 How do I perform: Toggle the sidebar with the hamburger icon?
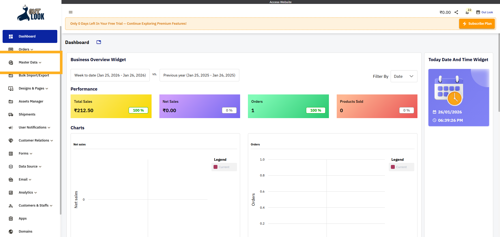[71, 12]
